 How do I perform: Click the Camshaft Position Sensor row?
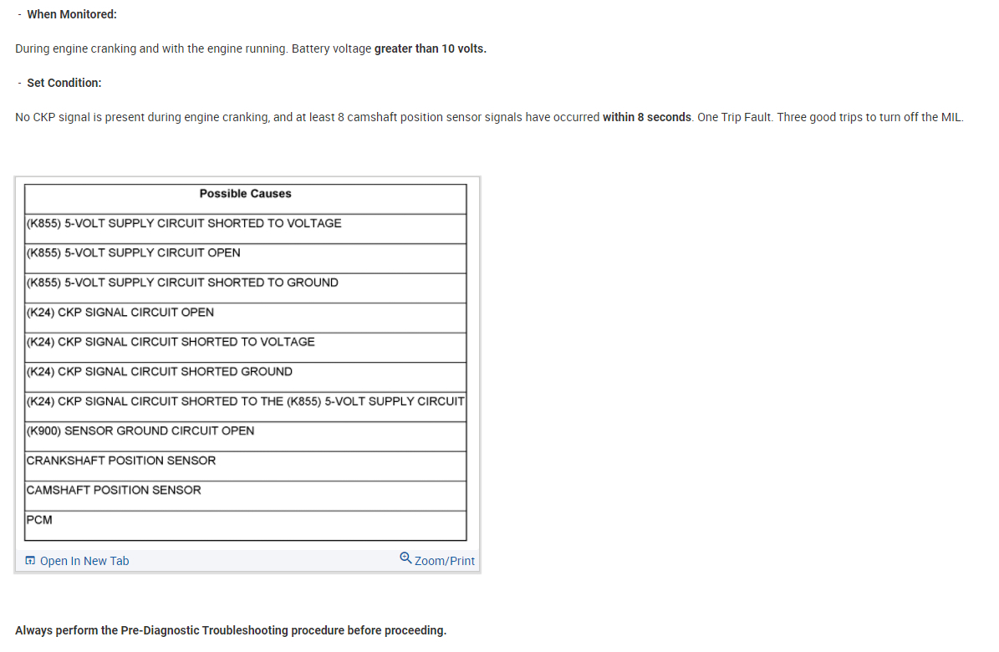click(x=114, y=491)
